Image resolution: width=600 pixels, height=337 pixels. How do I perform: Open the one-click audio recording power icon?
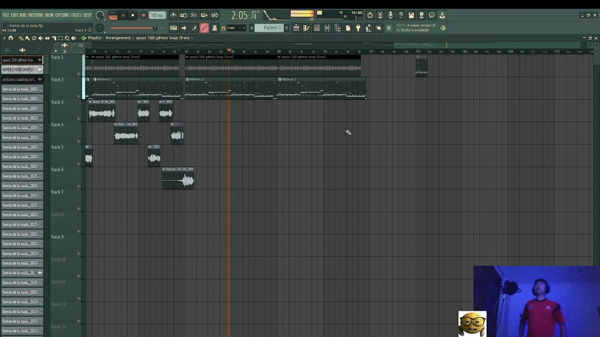pyautogui.click(x=370, y=15)
